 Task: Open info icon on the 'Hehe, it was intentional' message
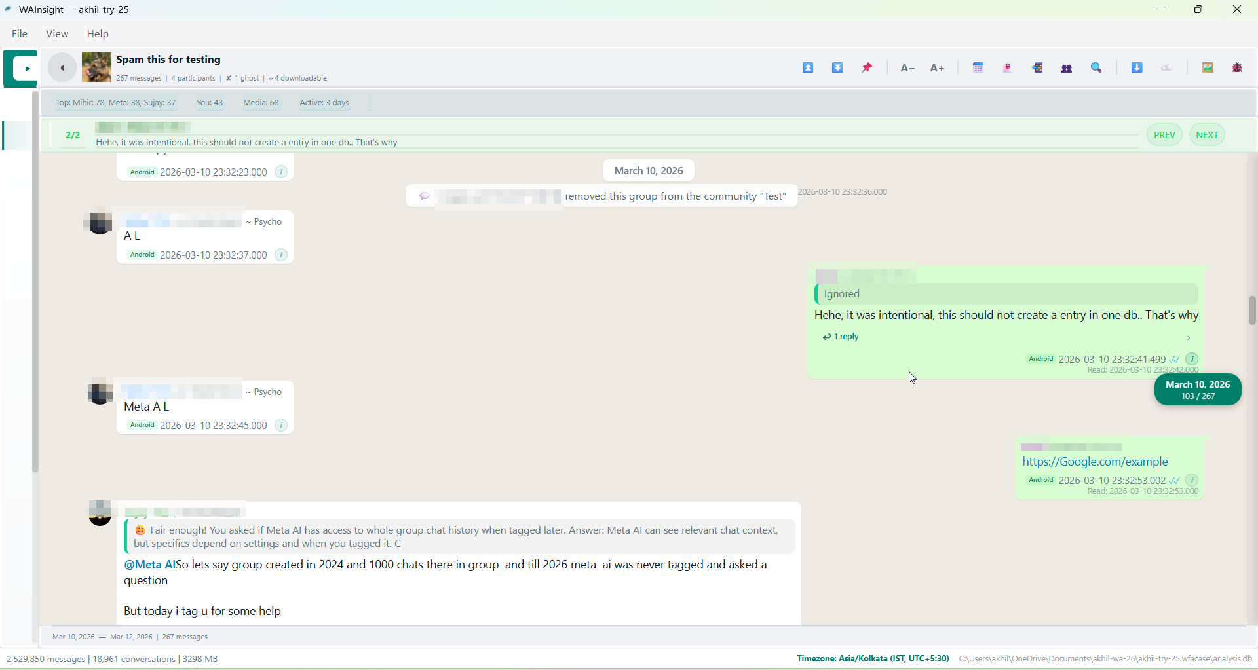(1192, 359)
